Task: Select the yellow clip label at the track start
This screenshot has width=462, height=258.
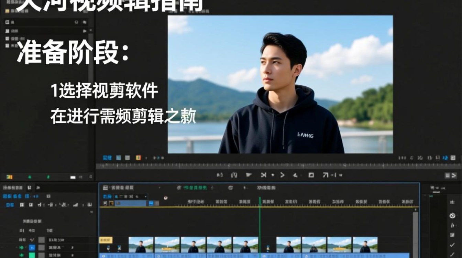Action: (106, 240)
